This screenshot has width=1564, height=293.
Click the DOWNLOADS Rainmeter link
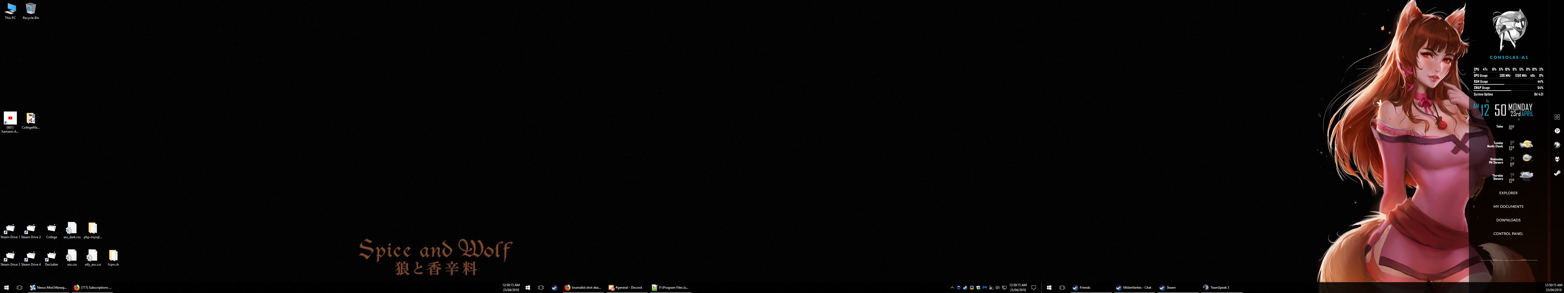coord(1508,220)
